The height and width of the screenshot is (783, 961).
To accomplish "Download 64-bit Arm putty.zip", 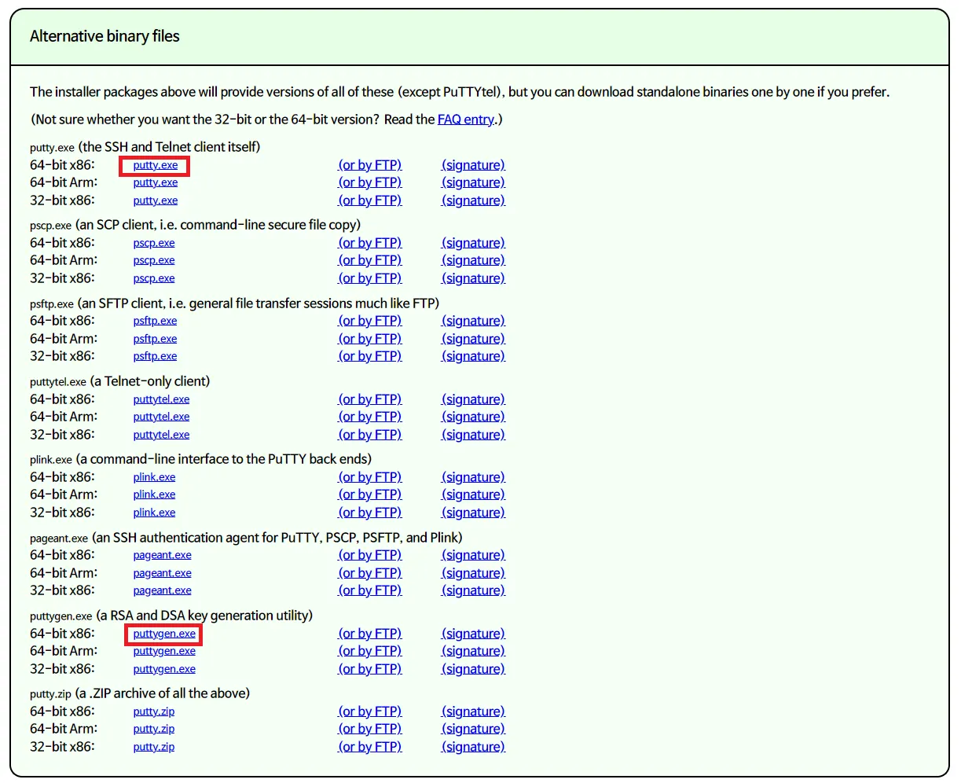I will point(154,729).
